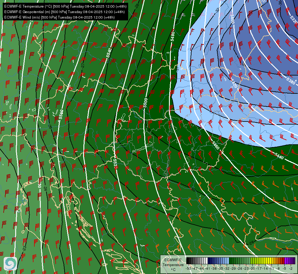Click the -8 tick label in legend
The height and width of the screenshot is (274, 298).
coord(278,269)
